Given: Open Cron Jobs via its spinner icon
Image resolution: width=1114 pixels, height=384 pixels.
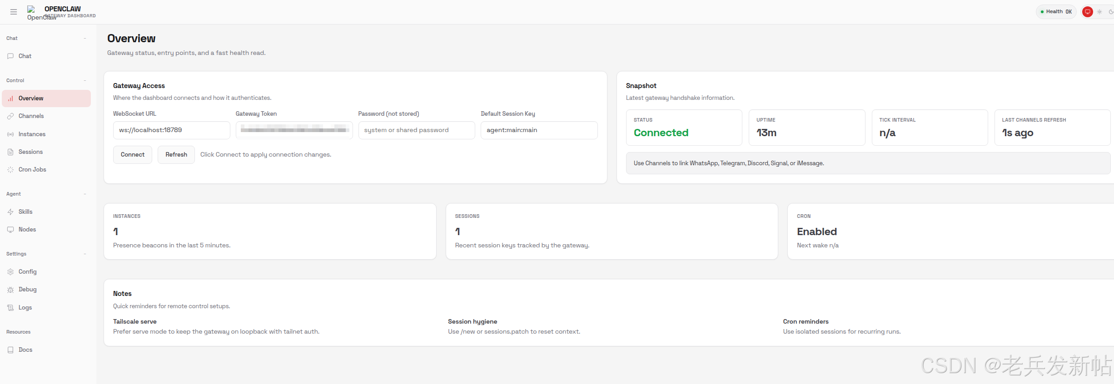Looking at the screenshot, I should coord(10,170).
